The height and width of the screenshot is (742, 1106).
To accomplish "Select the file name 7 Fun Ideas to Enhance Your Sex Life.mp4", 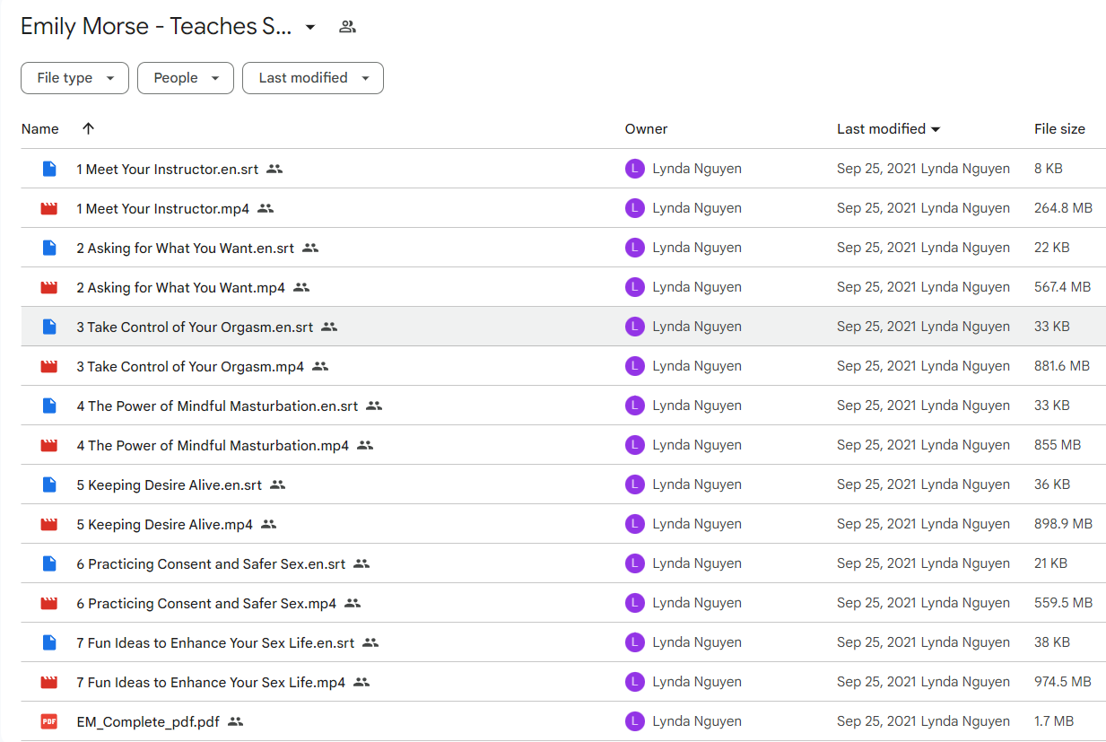I will point(212,682).
